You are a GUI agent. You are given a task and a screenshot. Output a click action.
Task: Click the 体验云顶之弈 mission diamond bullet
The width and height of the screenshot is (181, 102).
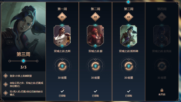pos(6,84)
